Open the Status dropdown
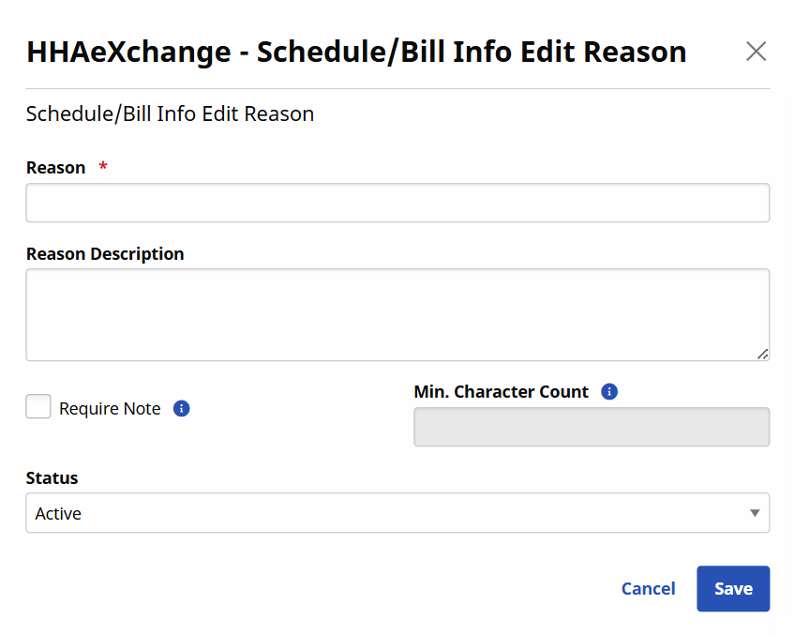This screenshot has width=795, height=635. 397,513
